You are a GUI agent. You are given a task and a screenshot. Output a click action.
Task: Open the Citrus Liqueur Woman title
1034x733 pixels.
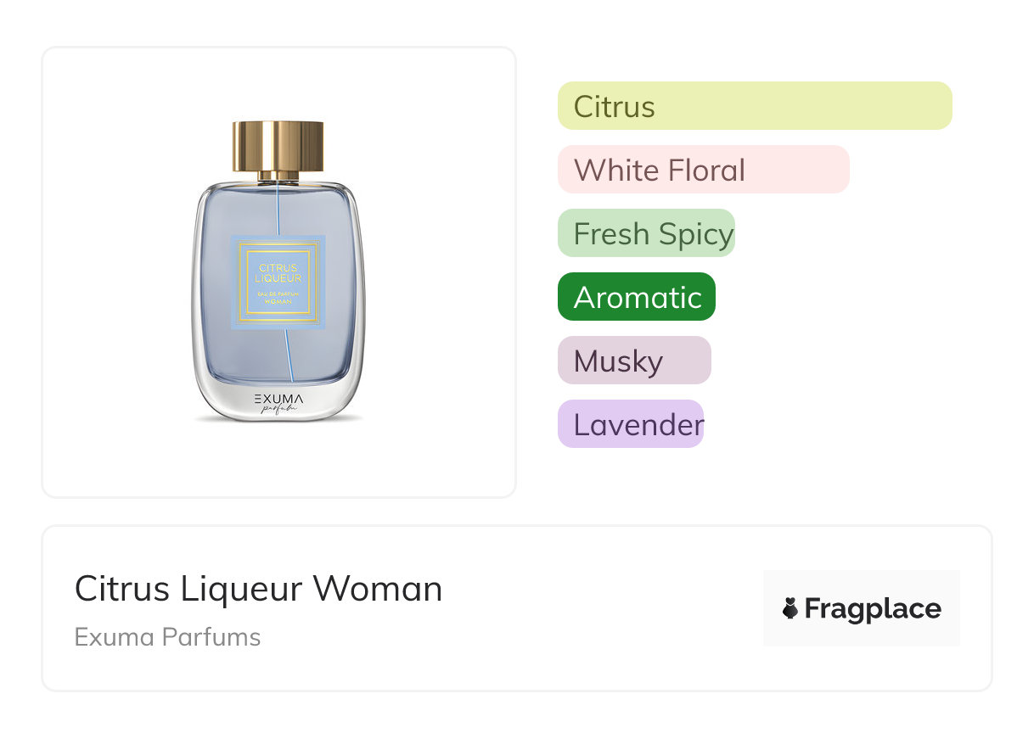[x=258, y=588]
